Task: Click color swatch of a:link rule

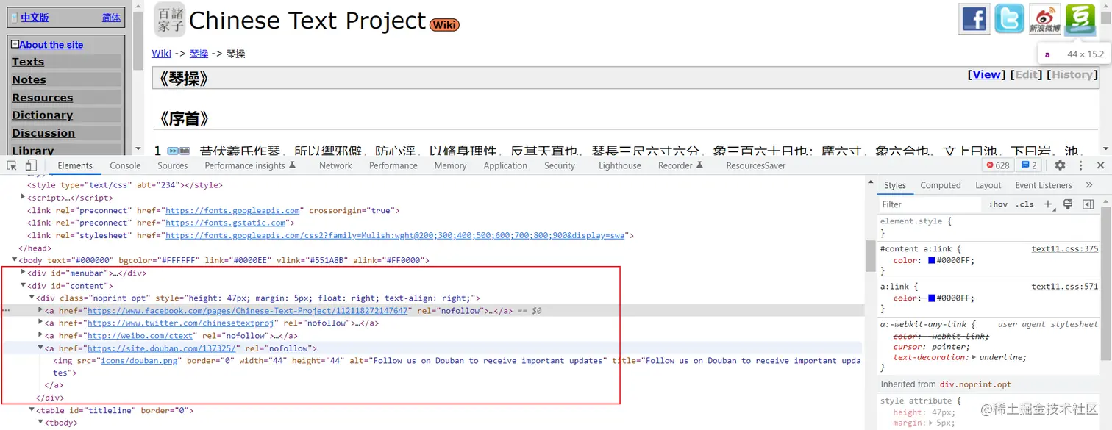Action: [932, 298]
